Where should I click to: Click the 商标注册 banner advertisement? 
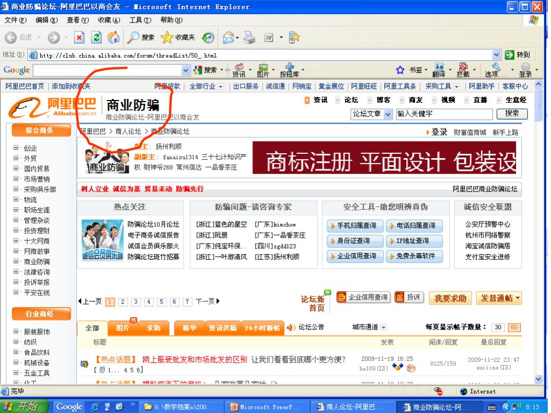pos(384,158)
